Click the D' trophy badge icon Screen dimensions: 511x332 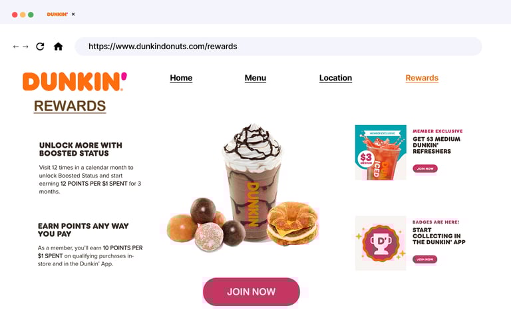pos(381,243)
